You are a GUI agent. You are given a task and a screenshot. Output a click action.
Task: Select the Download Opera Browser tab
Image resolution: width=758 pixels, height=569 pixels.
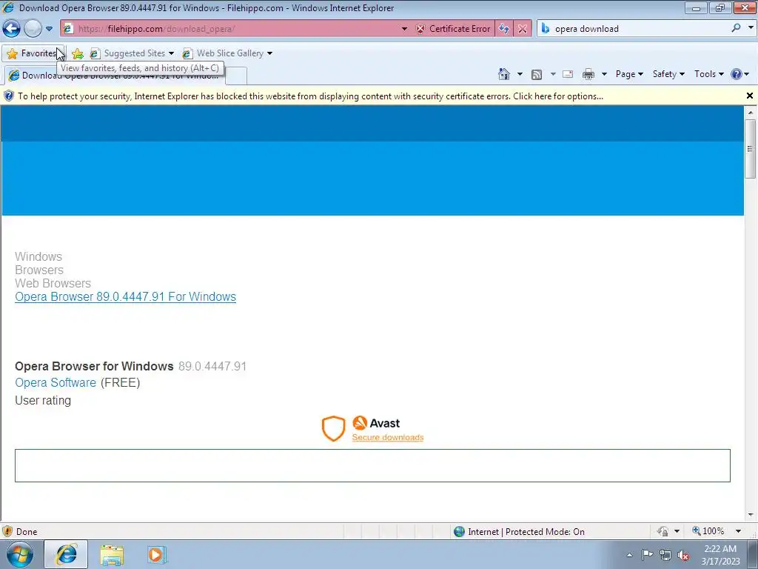click(115, 76)
